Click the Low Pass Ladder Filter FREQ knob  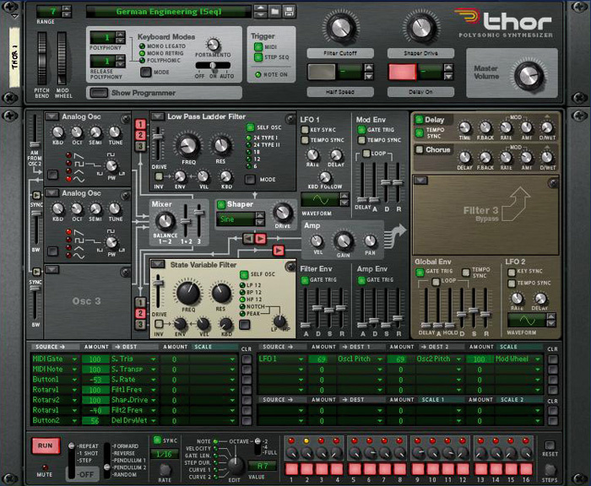click(x=188, y=146)
